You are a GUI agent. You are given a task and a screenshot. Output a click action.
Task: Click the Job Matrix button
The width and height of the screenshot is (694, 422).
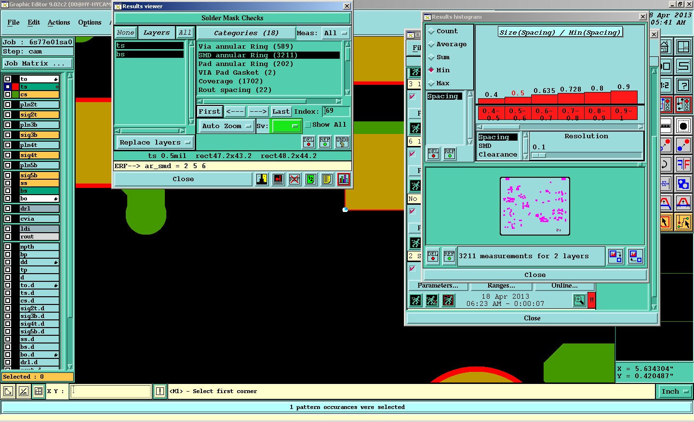pos(38,64)
